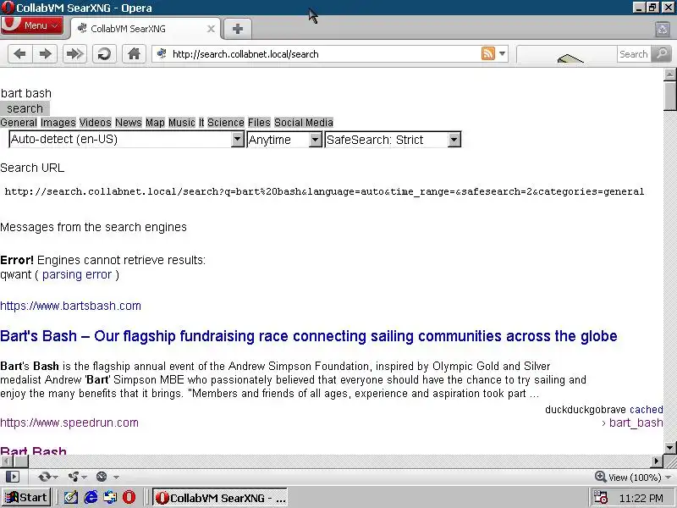Viewport: 677px width, 508px height.
Task: Open the SafeSearch: Strict dropdown
Action: click(393, 140)
